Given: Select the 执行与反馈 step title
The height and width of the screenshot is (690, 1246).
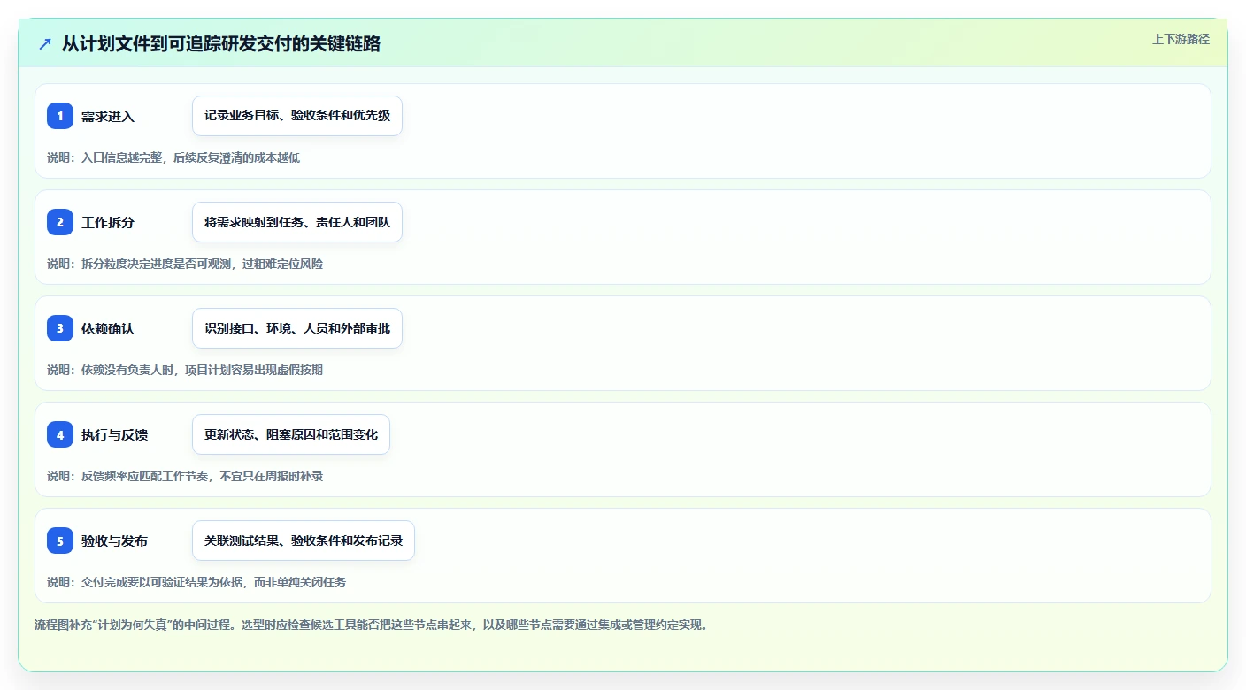Looking at the screenshot, I should [114, 434].
